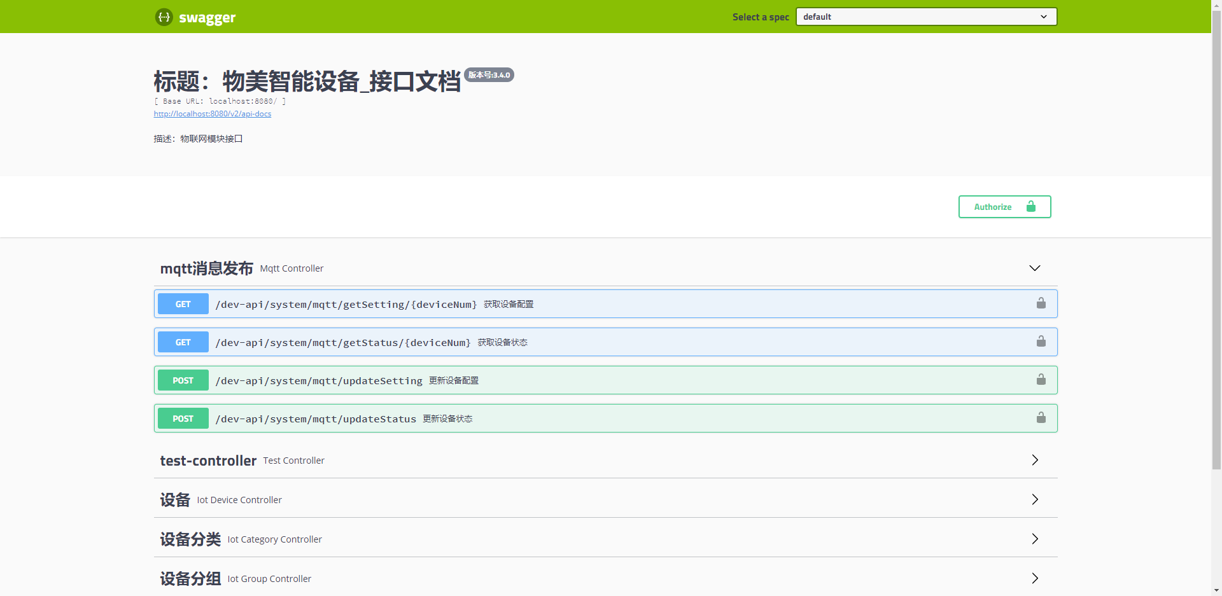
Task: Click lock icon on getSetting endpoint
Action: tap(1041, 303)
